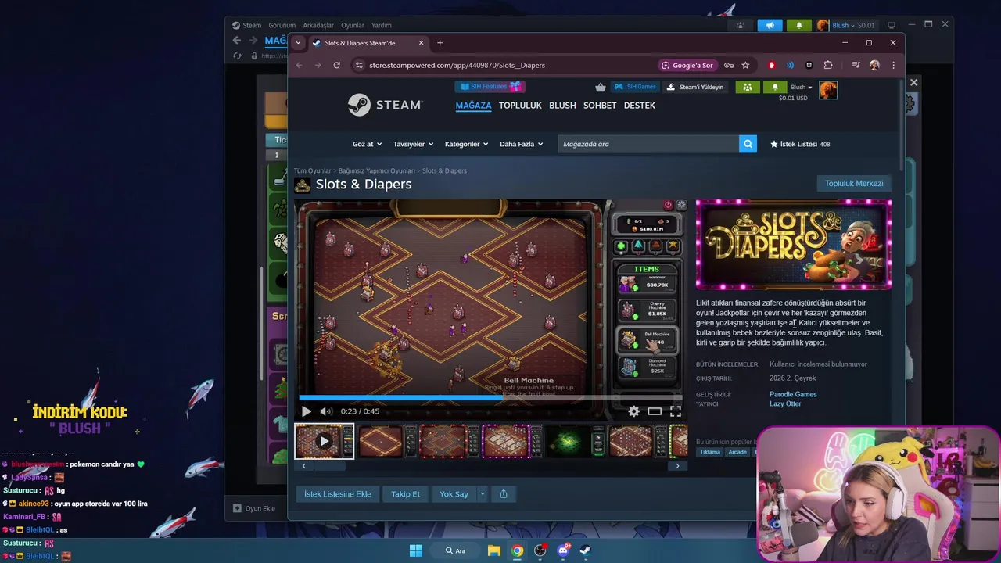Click the red hand adblock extension icon
1001x563 pixels.
click(x=772, y=65)
